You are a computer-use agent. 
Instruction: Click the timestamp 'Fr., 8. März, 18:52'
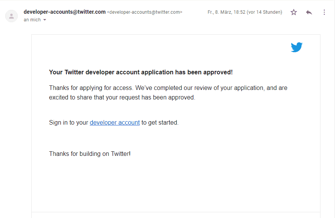[227, 12]
